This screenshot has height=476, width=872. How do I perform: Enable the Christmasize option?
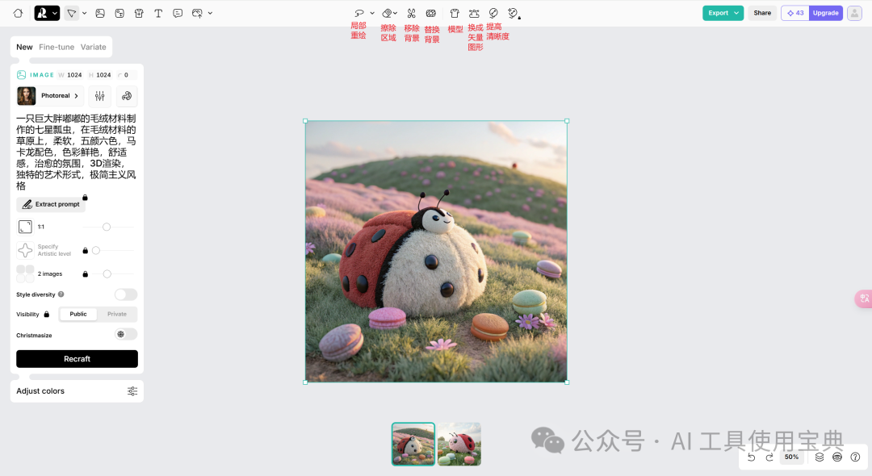click(x=124, y=334)
